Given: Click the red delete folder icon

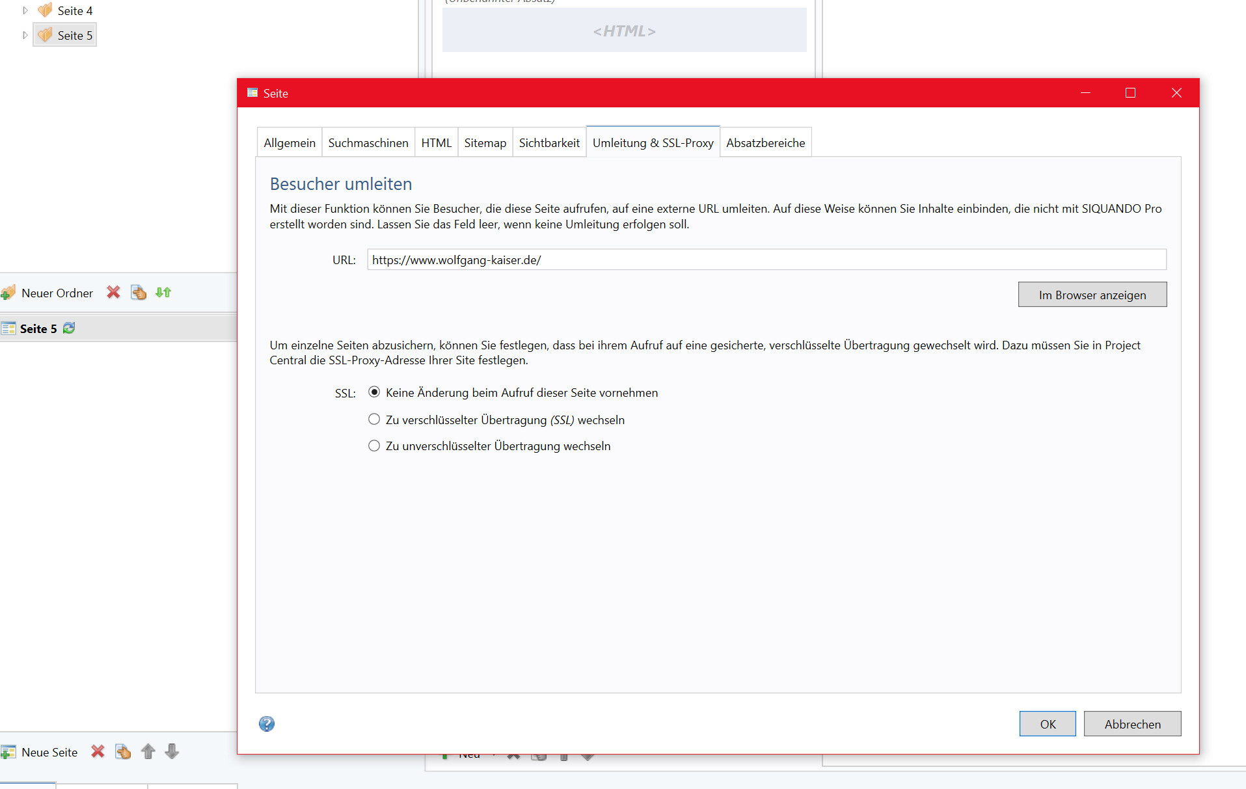Looking at the screenshot, I should 113,293.
